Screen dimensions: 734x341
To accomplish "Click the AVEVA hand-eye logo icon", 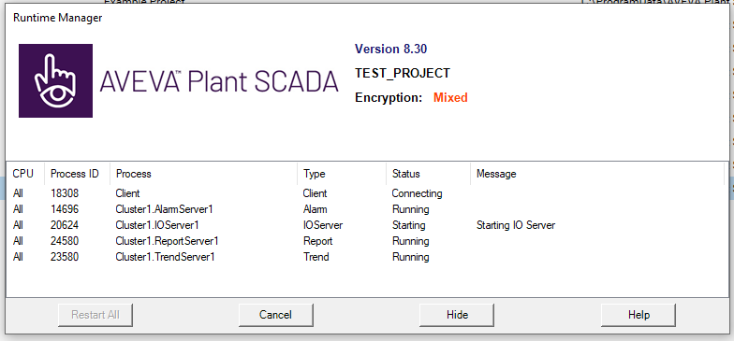I will 55,80.
